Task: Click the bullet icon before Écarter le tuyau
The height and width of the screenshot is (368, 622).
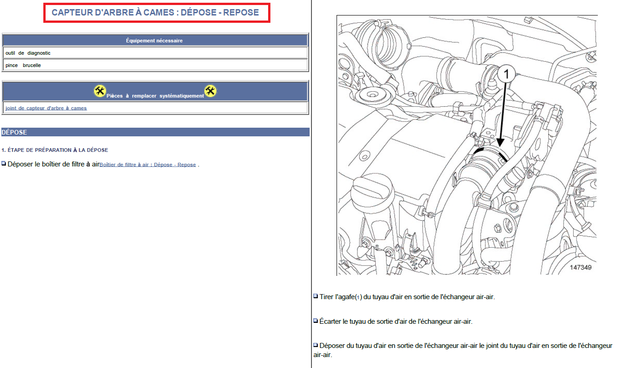Action: (x=316, y=321)
